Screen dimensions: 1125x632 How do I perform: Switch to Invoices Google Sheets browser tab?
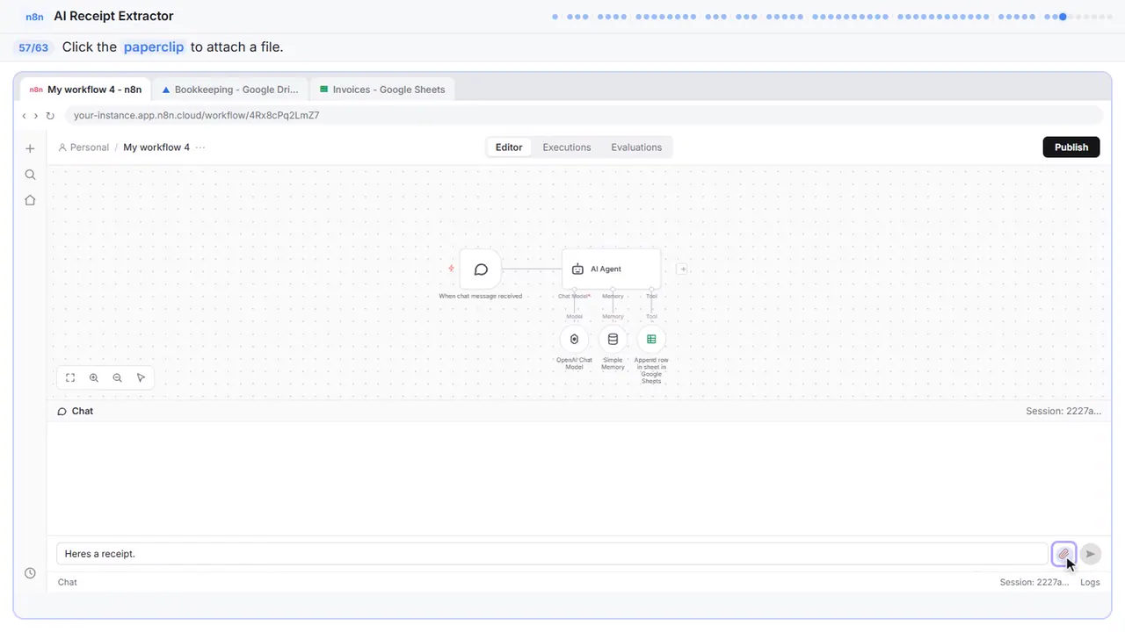coord(382,90)
